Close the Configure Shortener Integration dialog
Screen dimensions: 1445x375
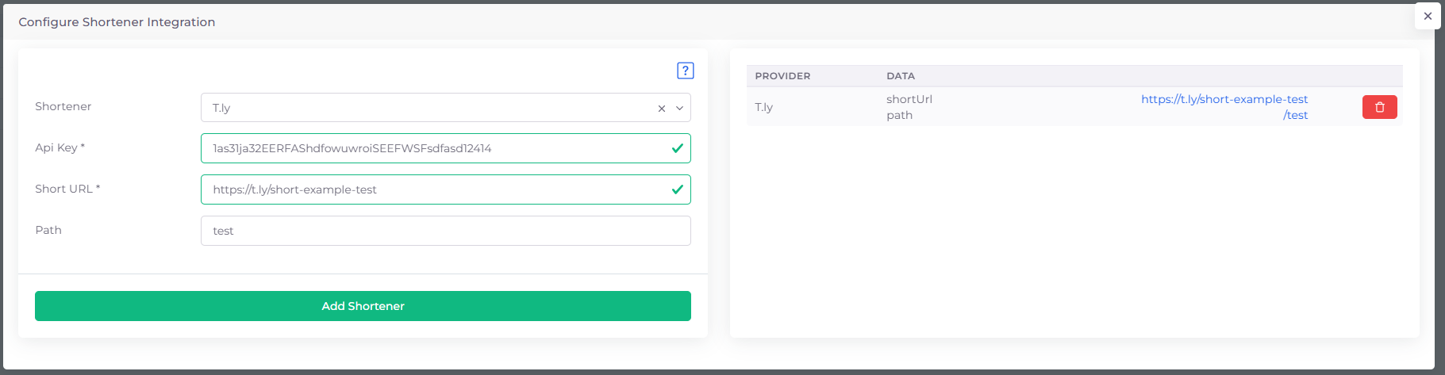click(1428, 16)
